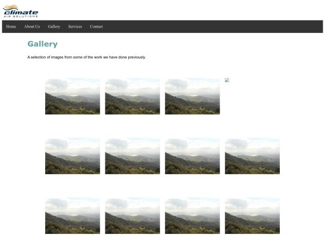Select the third thumbnail in the bottom row
325x243 pixels.
(193, 216)
